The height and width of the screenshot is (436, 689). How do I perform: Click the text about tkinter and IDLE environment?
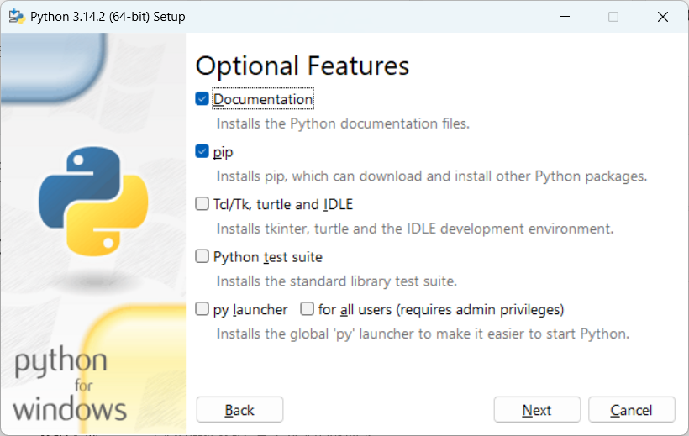point(415,229)
